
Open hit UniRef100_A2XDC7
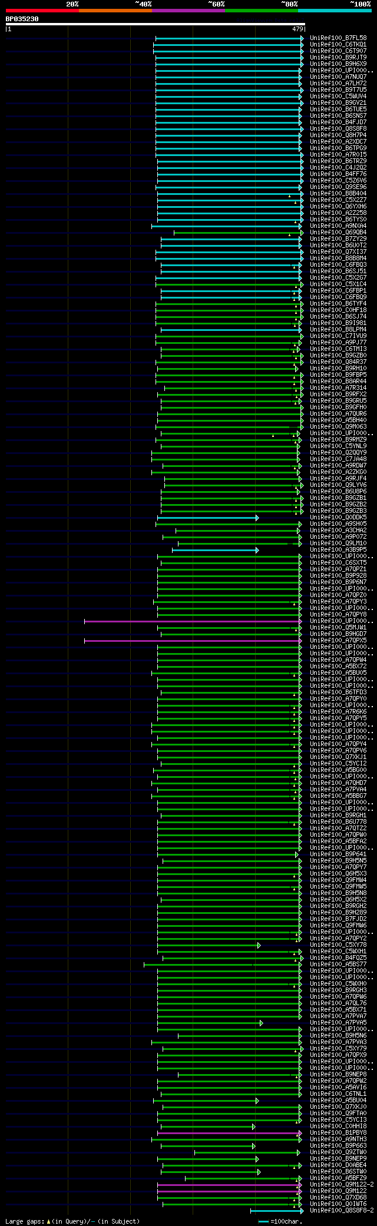338,142
